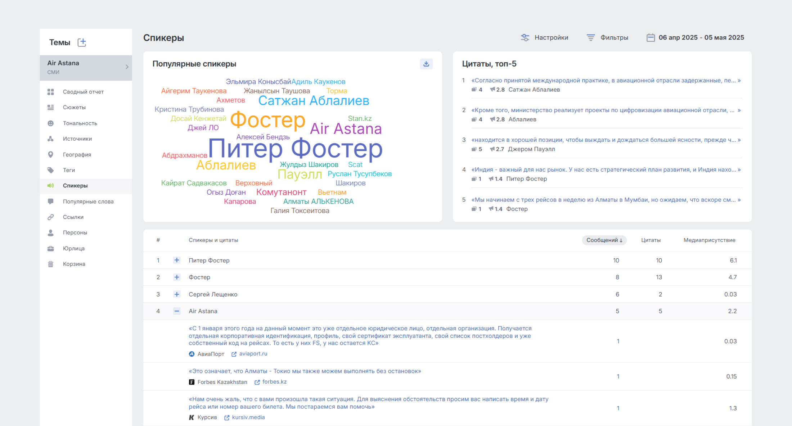Click Комутанонт in the word cloud

[281, 192]
